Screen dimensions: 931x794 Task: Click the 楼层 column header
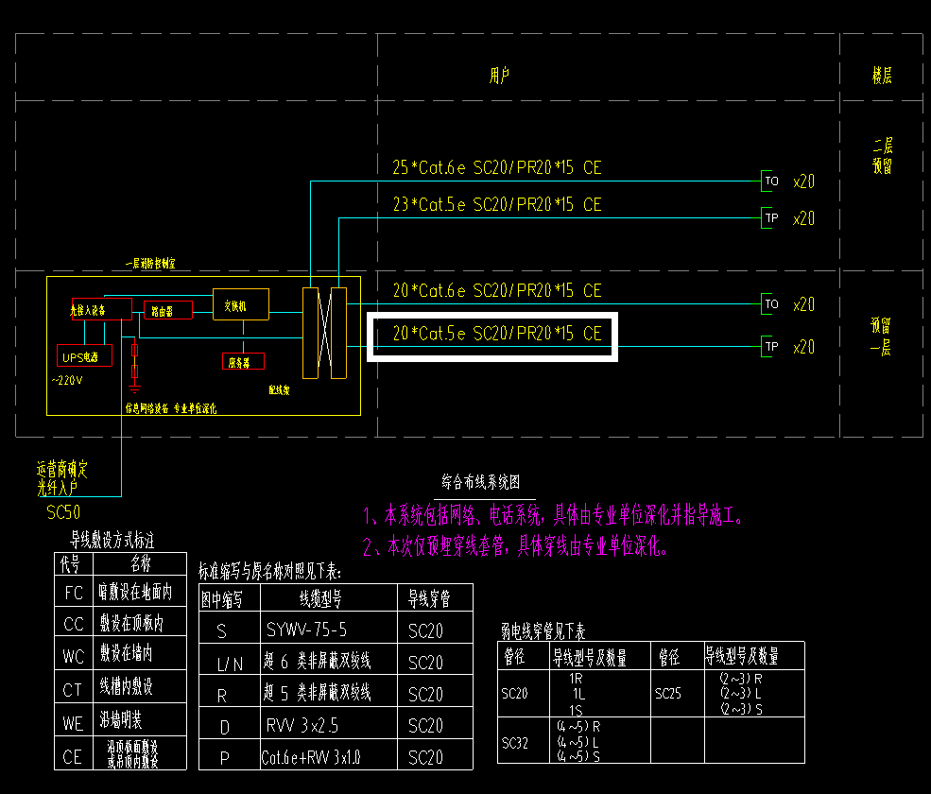click(x=882, y=76)
